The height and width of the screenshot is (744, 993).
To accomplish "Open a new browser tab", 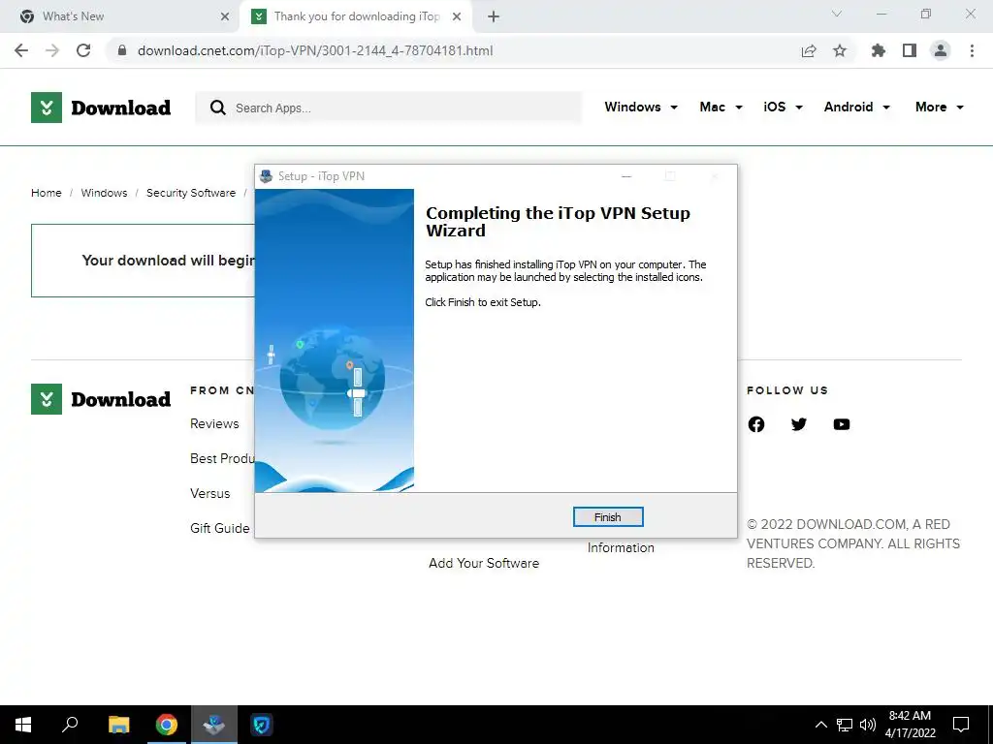I will (494, 16).
